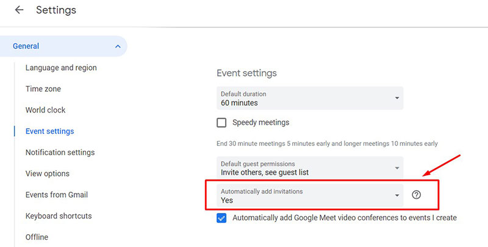Select Language and region in sidebar
The height and width of the screenshot is (247, 488).
click(x=61, y=68)
